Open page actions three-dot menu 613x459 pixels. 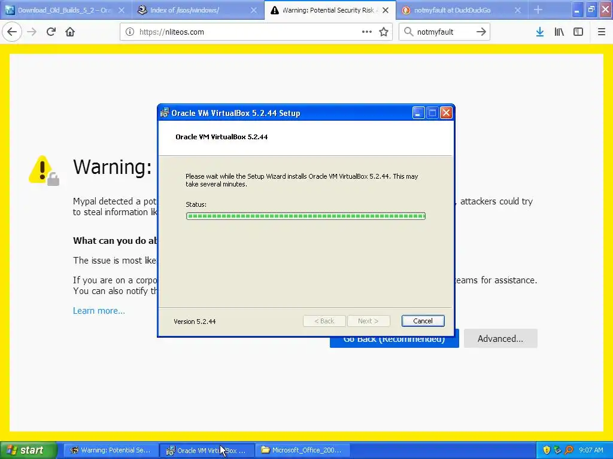[x=367, y=32]
